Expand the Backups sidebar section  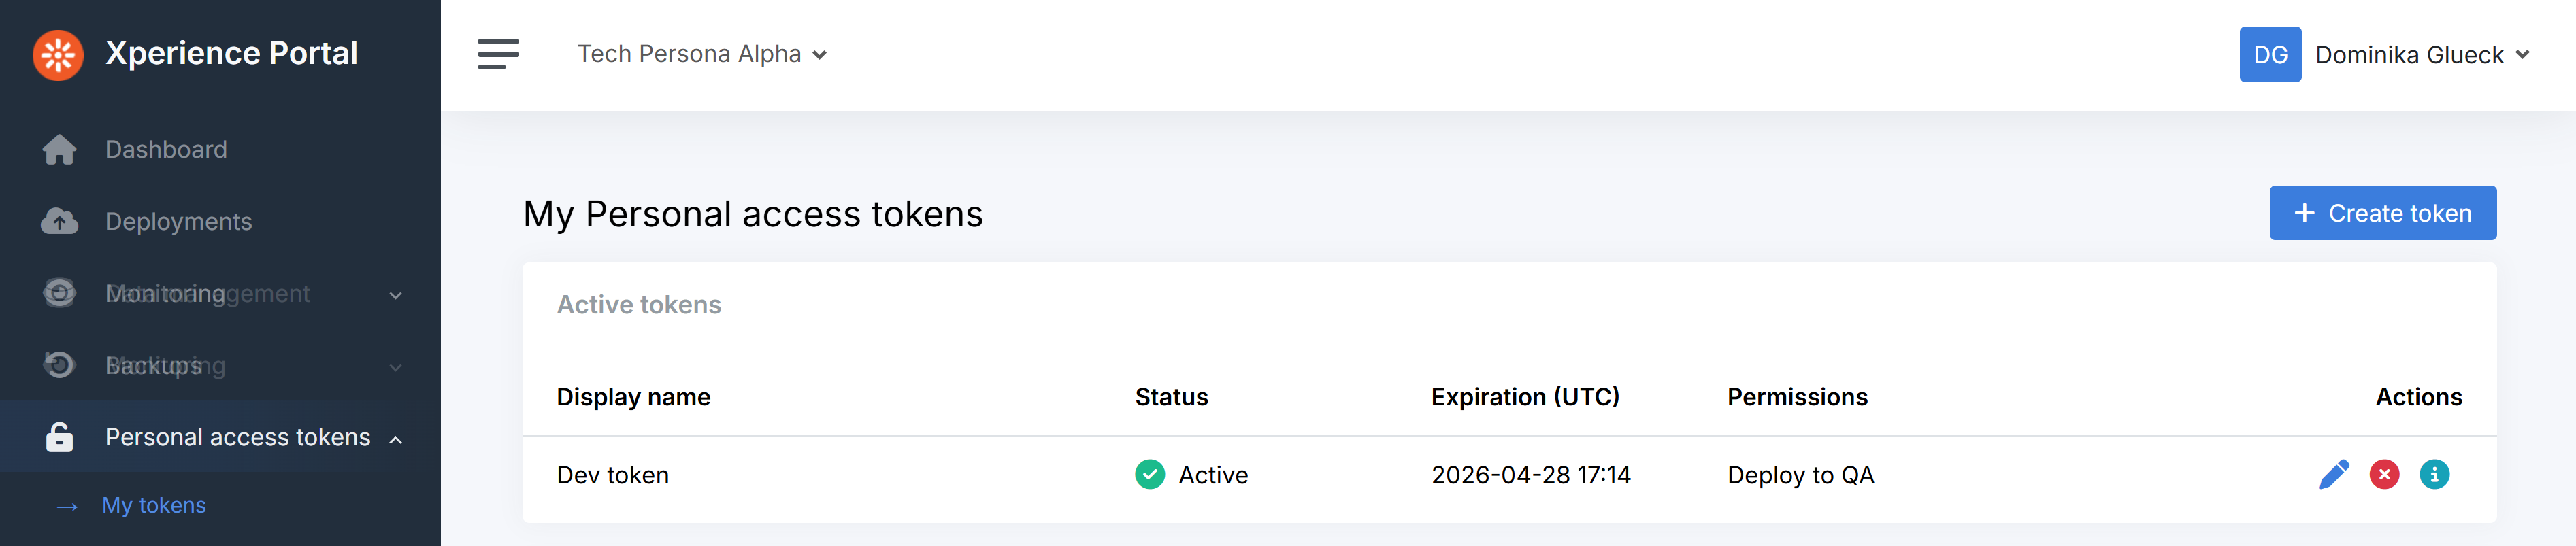point(396,367)
